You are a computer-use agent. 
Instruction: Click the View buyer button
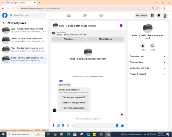click(x=69, y=39)
